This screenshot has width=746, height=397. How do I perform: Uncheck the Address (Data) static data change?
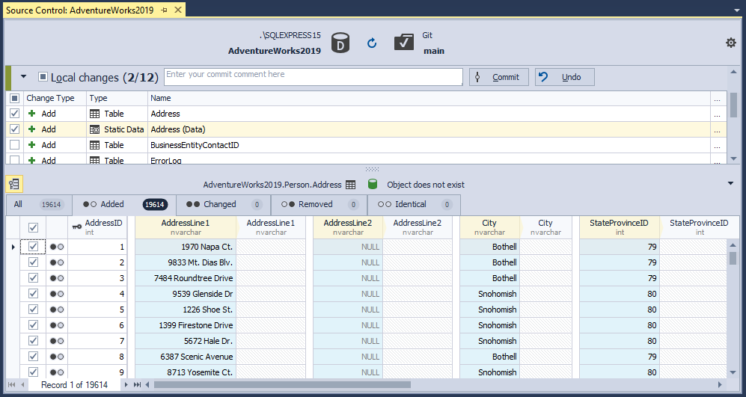tap(15, 129)
